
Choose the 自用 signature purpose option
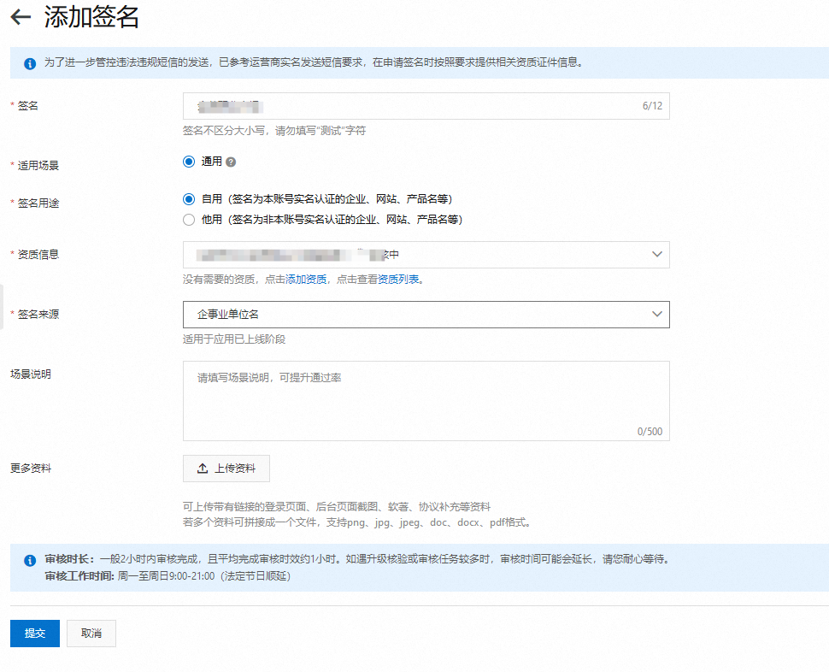coord(189,198)
